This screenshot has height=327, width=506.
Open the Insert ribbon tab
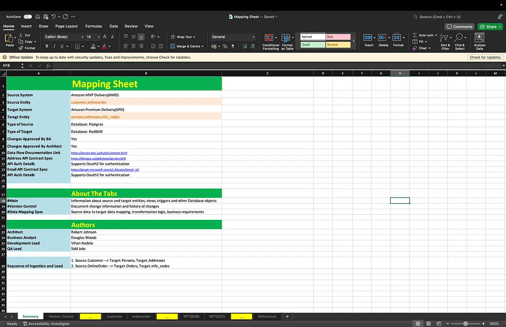[x=26, y=26]
